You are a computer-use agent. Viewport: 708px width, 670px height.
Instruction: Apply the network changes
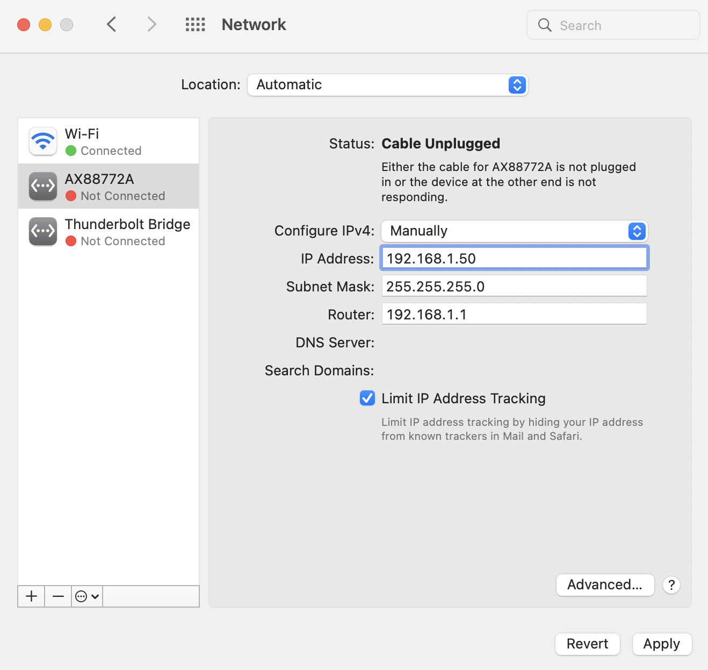click(x=662, y=644)
